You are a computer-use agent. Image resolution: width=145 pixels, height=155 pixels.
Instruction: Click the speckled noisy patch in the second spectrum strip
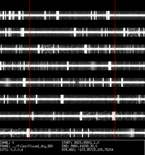(x=133, y=32)
